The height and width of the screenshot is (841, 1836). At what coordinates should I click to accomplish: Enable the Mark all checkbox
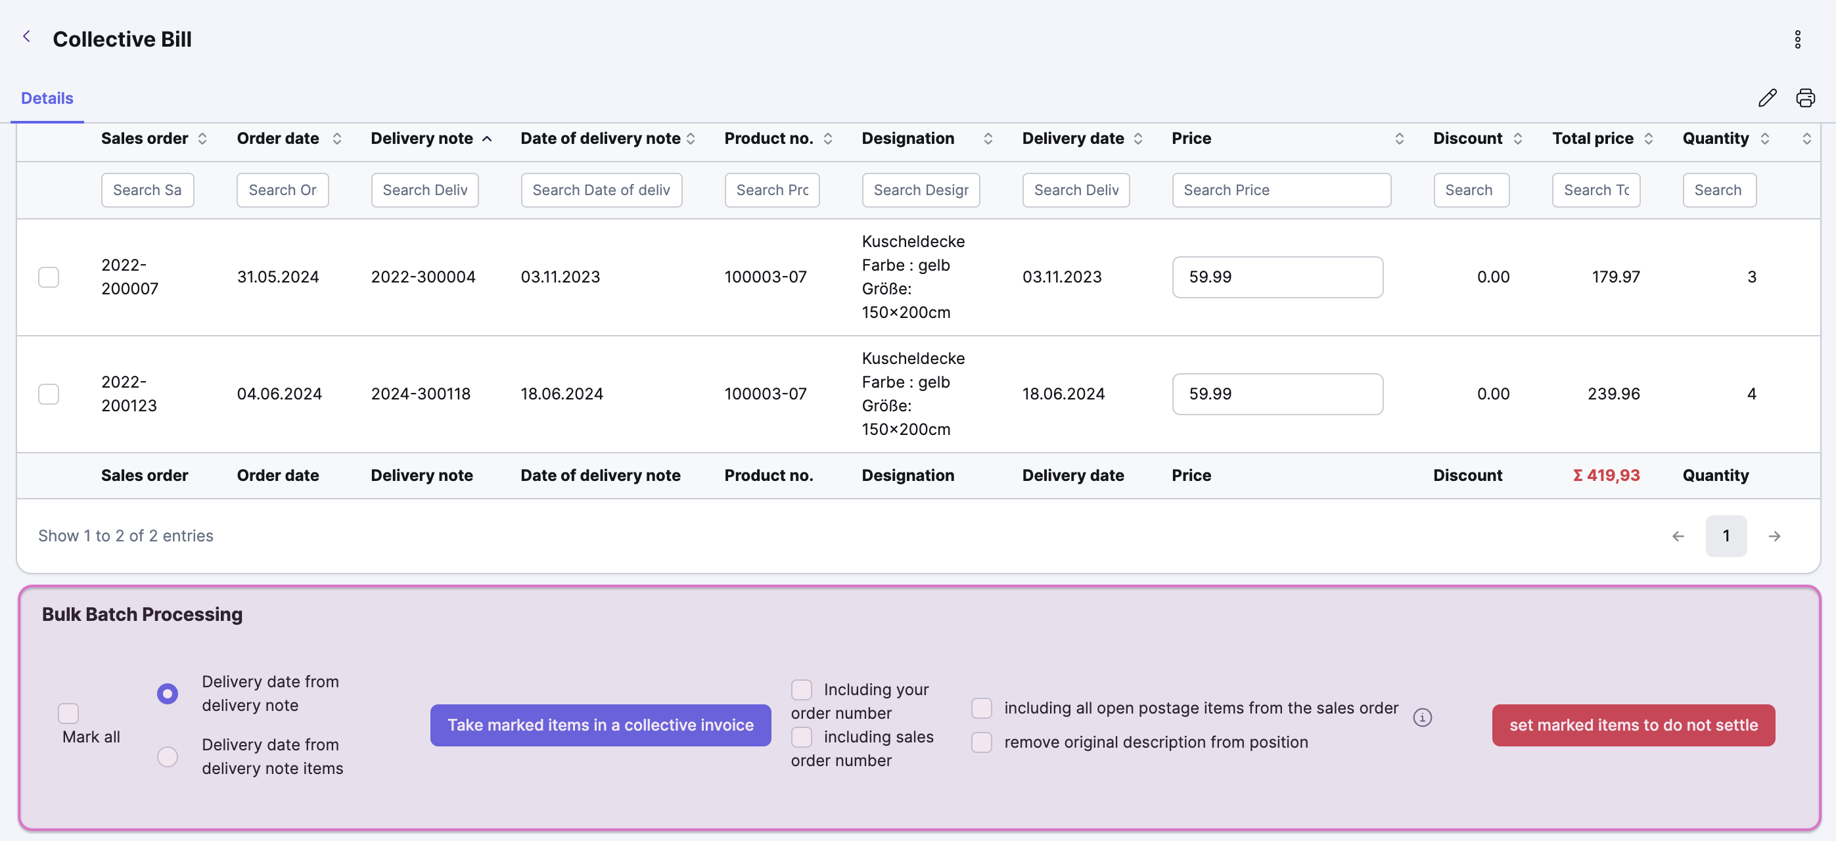pyautogui.click(x=68, y=713)
